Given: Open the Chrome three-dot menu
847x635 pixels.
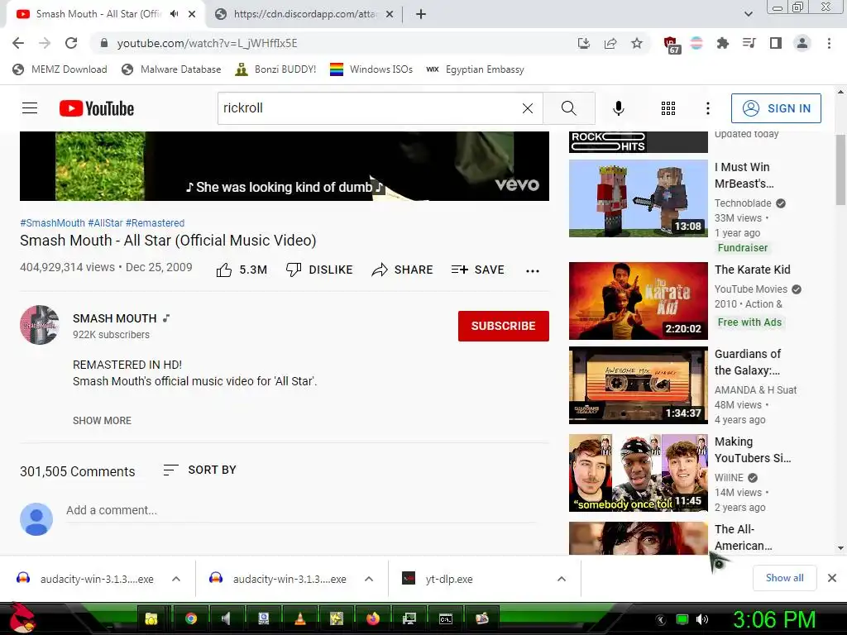Looking at the screenshot, I should click(829, 43).
